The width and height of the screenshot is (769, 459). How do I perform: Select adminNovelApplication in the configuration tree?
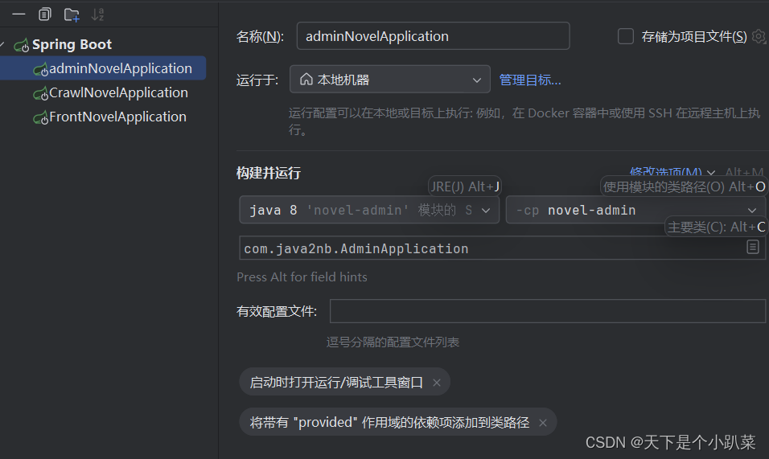103,68
